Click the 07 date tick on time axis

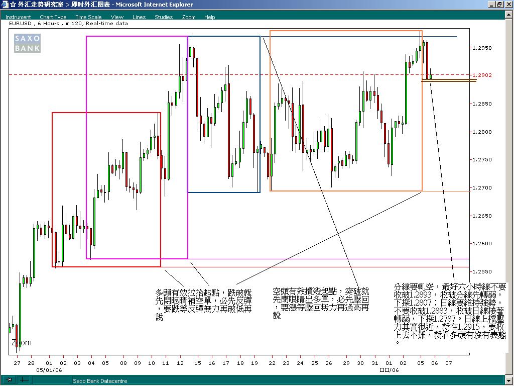[x=448, y=363]
